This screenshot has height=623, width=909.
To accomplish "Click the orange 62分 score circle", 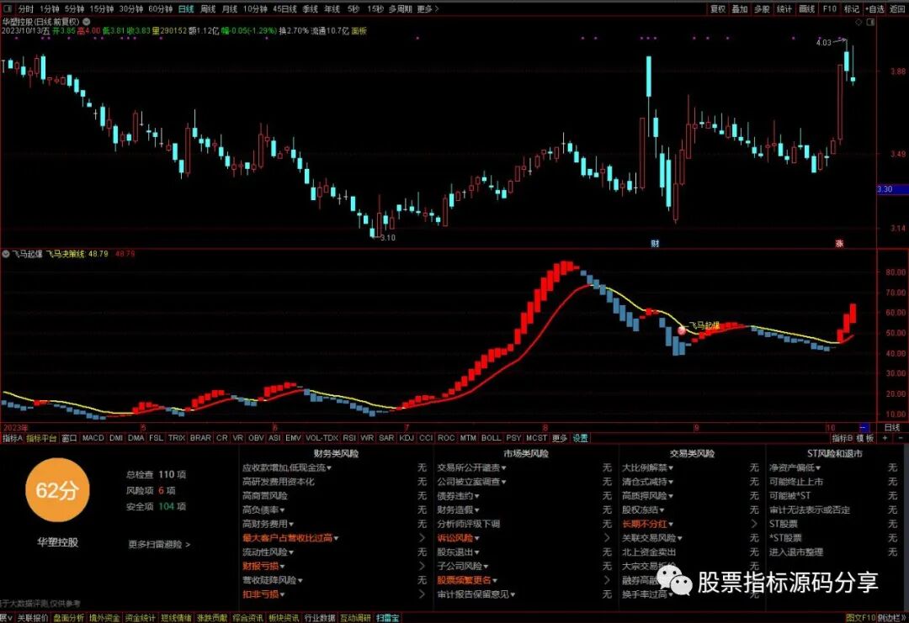I will [x=57, y=490].
